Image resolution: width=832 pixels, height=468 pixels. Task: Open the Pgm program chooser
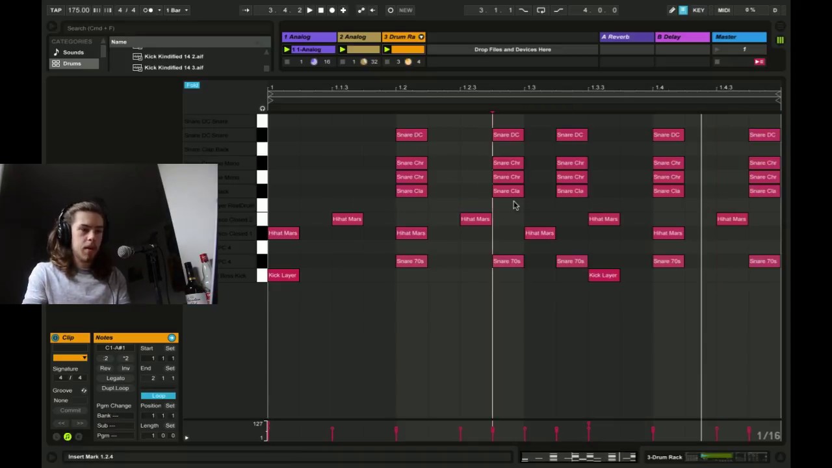tap(115, 435)
